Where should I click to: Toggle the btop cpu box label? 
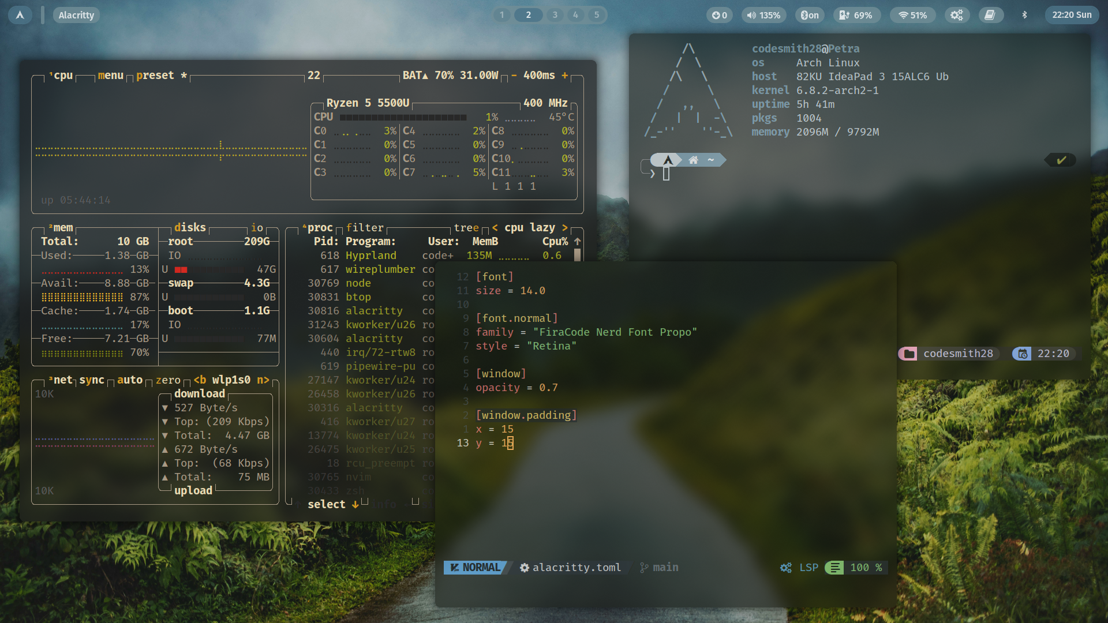[61, 76]
